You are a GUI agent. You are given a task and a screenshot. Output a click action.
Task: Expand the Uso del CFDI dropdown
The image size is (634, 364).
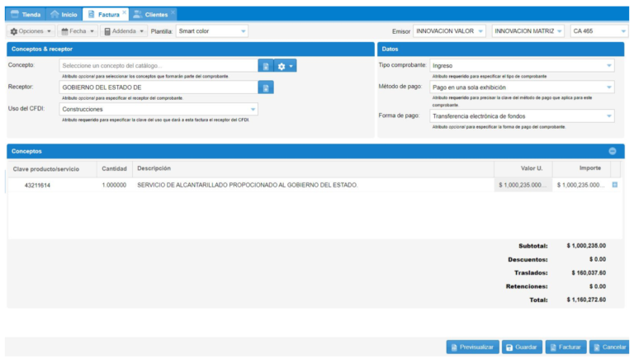pos(252,109)
